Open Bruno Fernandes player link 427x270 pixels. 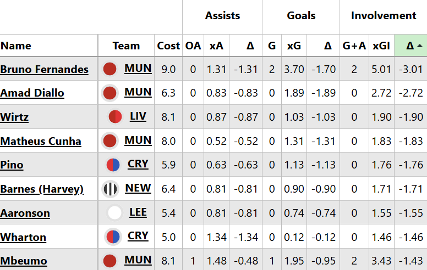44,69
